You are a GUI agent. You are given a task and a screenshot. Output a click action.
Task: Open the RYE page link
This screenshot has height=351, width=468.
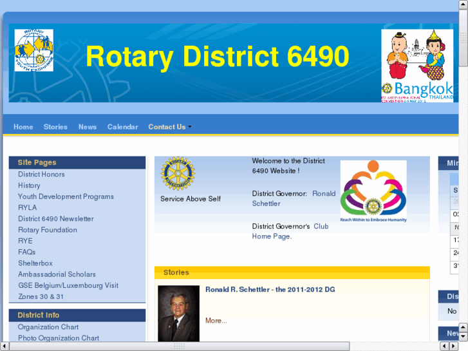[x=25, y=241]
